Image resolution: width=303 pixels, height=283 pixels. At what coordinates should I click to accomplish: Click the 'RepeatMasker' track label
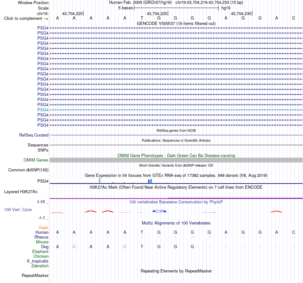point(35,275)
